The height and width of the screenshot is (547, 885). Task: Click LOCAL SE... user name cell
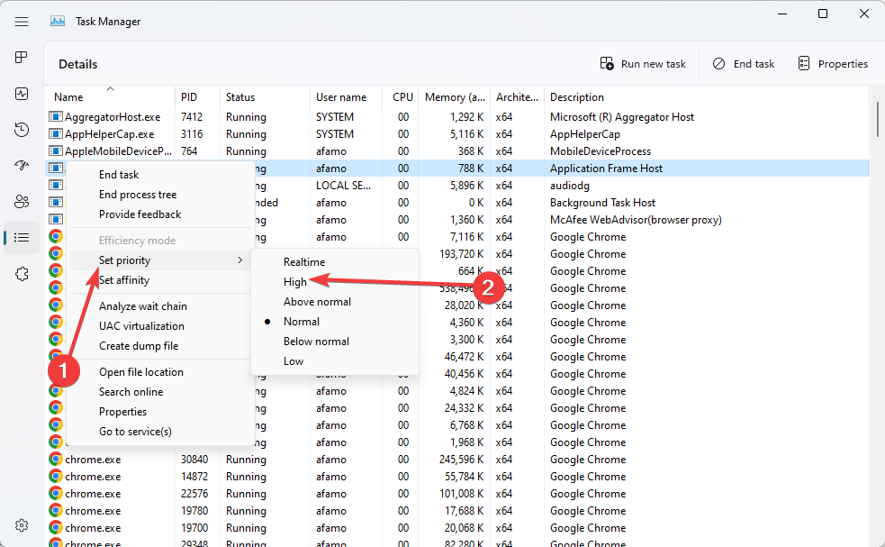click(343, 186)
